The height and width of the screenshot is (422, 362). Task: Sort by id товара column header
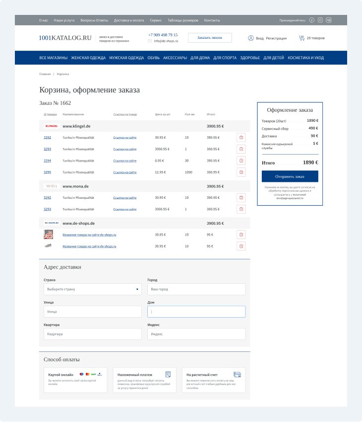coord(50,114)
